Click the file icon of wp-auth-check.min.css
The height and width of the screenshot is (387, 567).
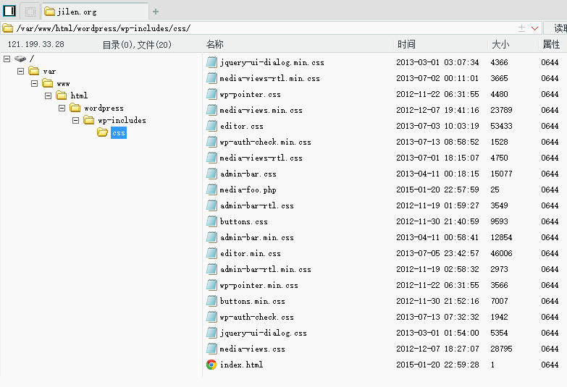pos(211,142)
